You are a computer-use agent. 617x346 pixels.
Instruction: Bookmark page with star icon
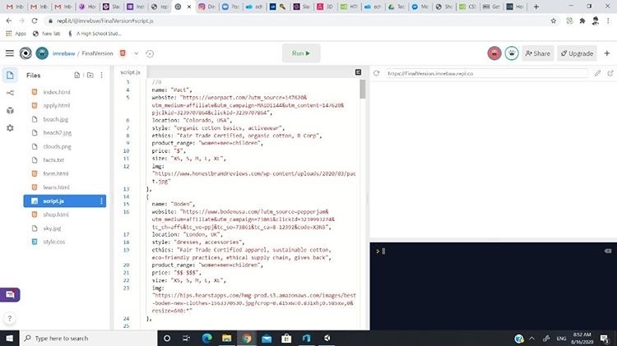(554, 21)
